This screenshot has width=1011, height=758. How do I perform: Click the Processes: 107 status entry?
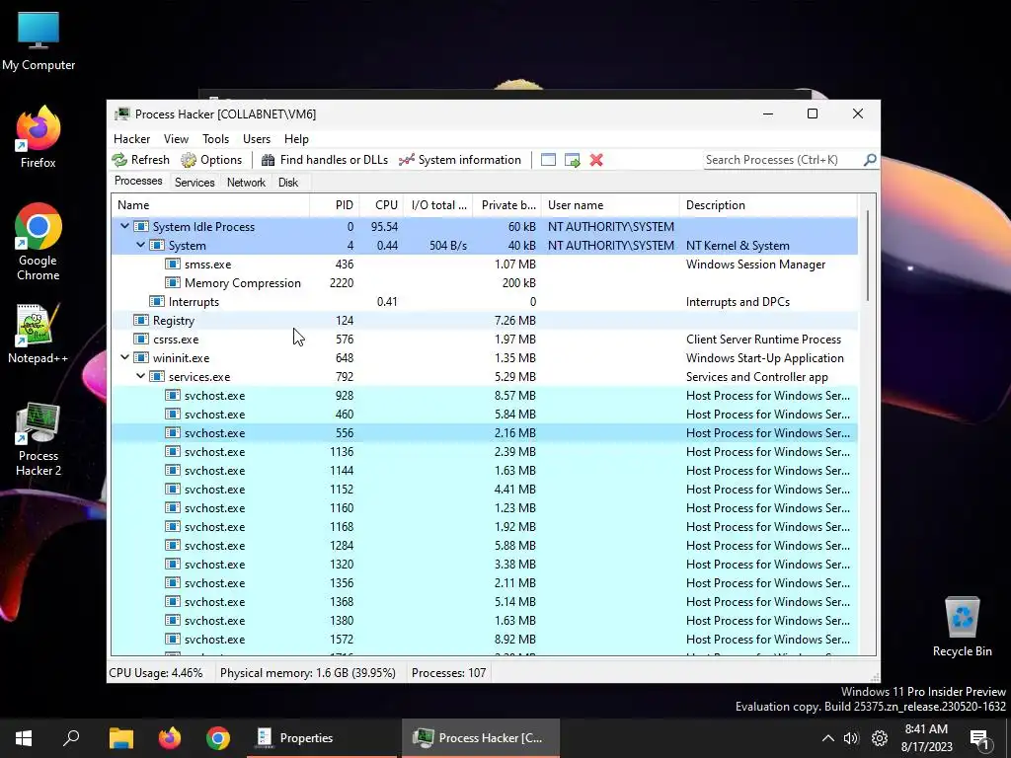(449, 673)
